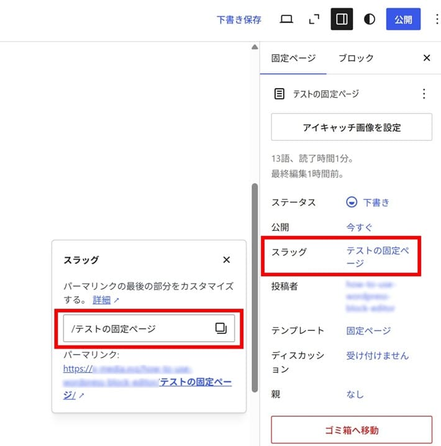Publish the page with 公開 button

pos(403,19)
